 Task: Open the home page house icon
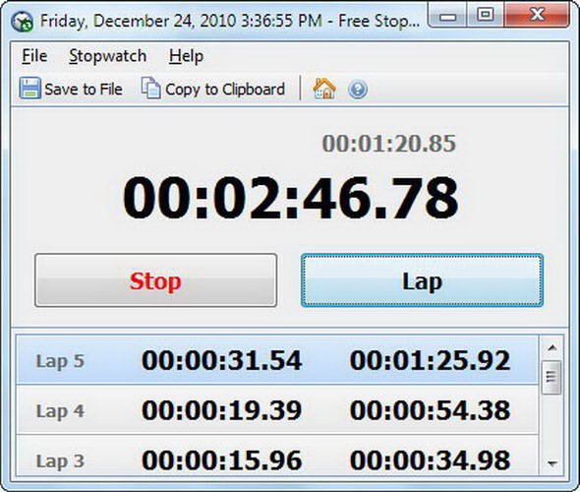pos(324,89)
